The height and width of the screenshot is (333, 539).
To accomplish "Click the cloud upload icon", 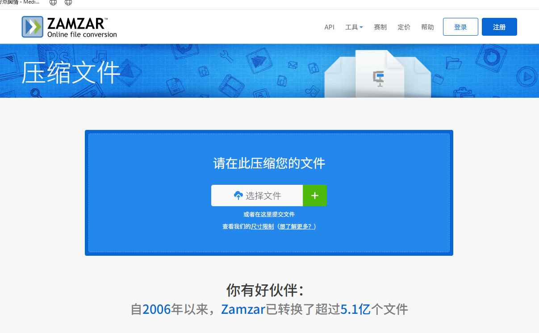I will pyautogui.click(x=238, y=196).
